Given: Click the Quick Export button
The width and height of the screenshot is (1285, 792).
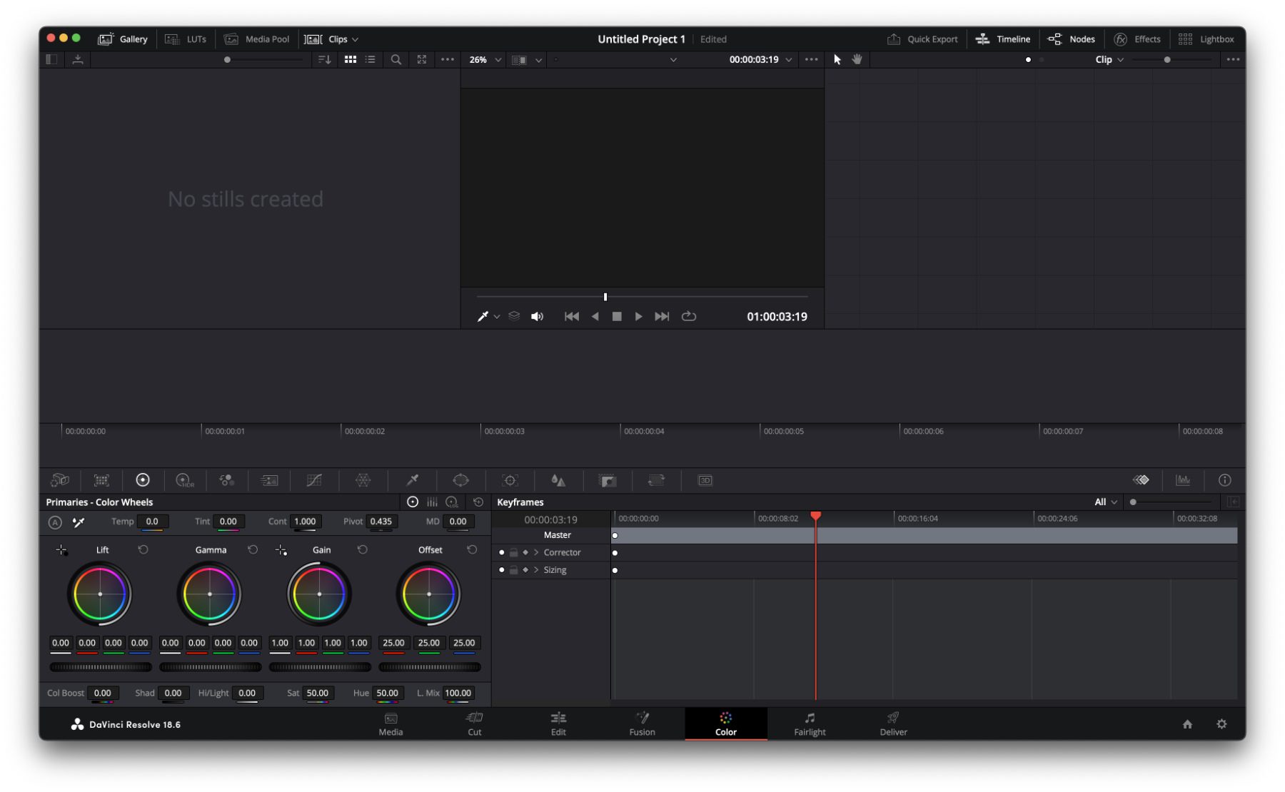Looking at the screenshot, I should (922, 39).
